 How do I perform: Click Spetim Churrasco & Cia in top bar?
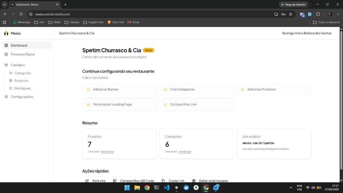77,33
